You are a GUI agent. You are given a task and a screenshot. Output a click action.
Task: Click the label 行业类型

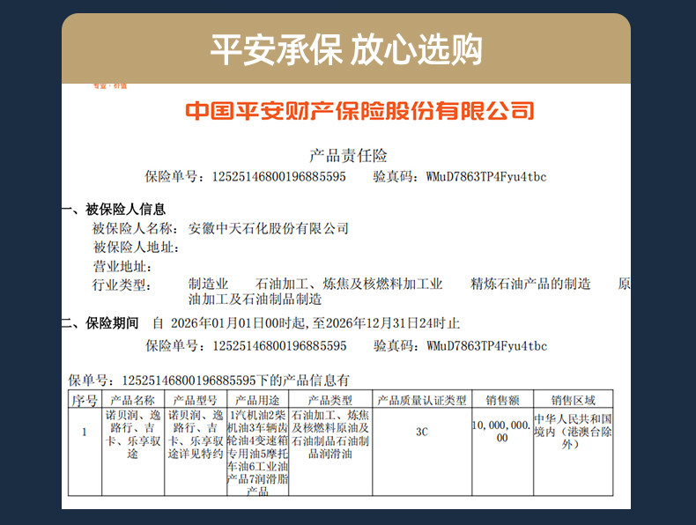click(122, 285)
